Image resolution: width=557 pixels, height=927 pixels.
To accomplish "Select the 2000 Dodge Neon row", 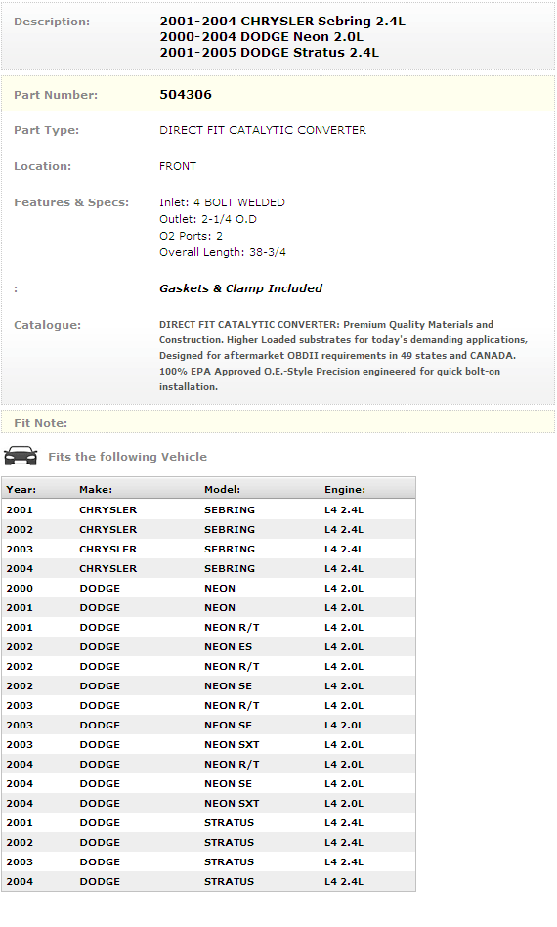I will tap(208, 588).
